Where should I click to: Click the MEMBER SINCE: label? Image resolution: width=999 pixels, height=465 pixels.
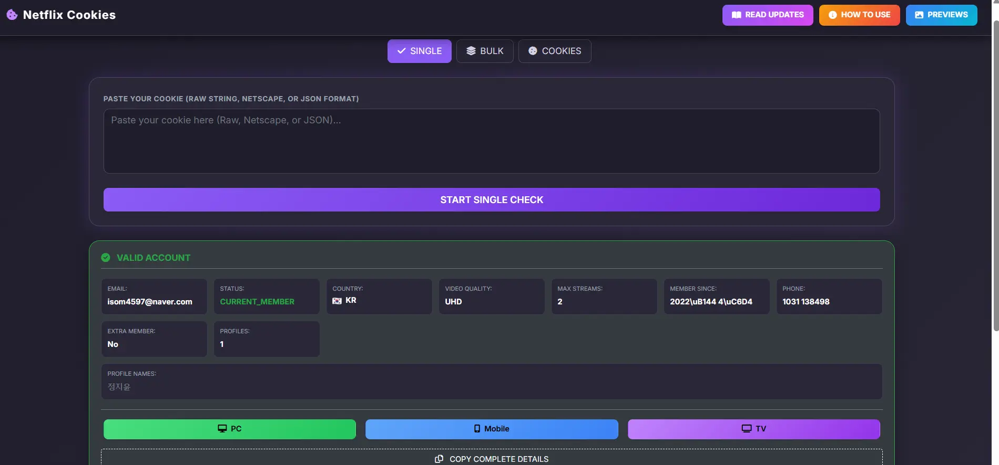(693, 289)
